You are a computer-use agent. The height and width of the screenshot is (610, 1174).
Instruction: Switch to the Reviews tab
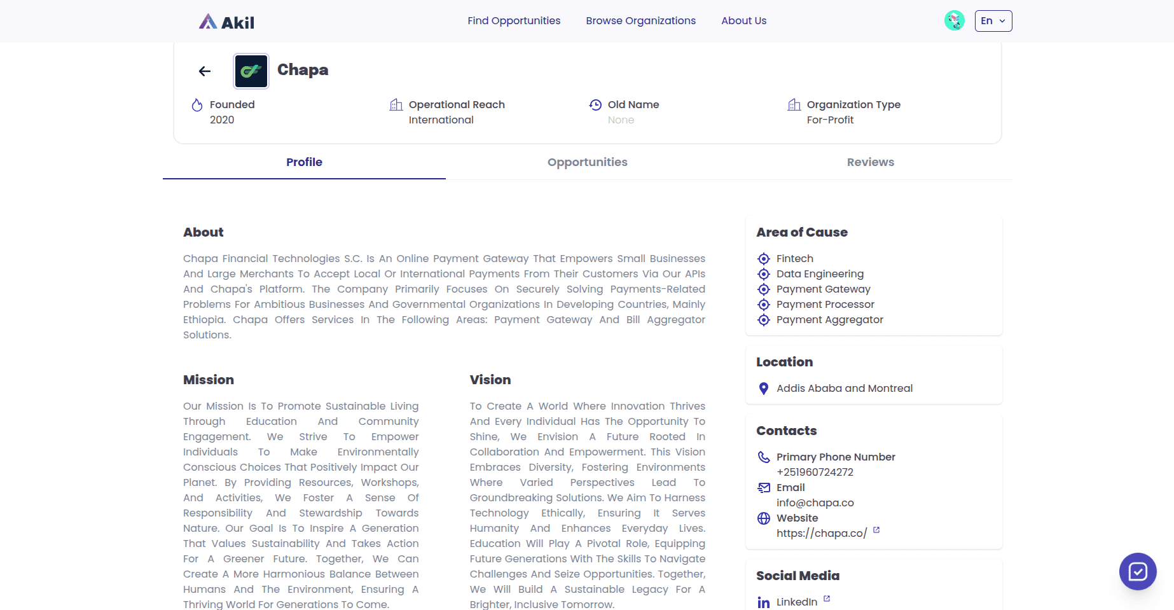tap(871, 162)
